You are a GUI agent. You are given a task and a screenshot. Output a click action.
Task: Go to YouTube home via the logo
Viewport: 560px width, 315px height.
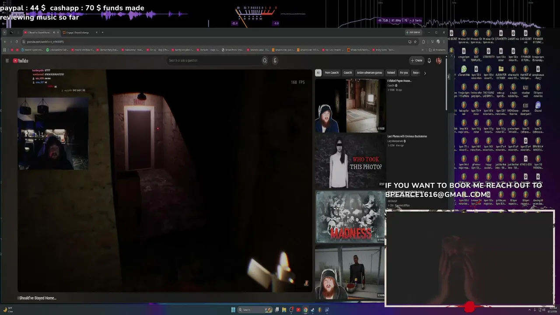[x=21, y=61]
